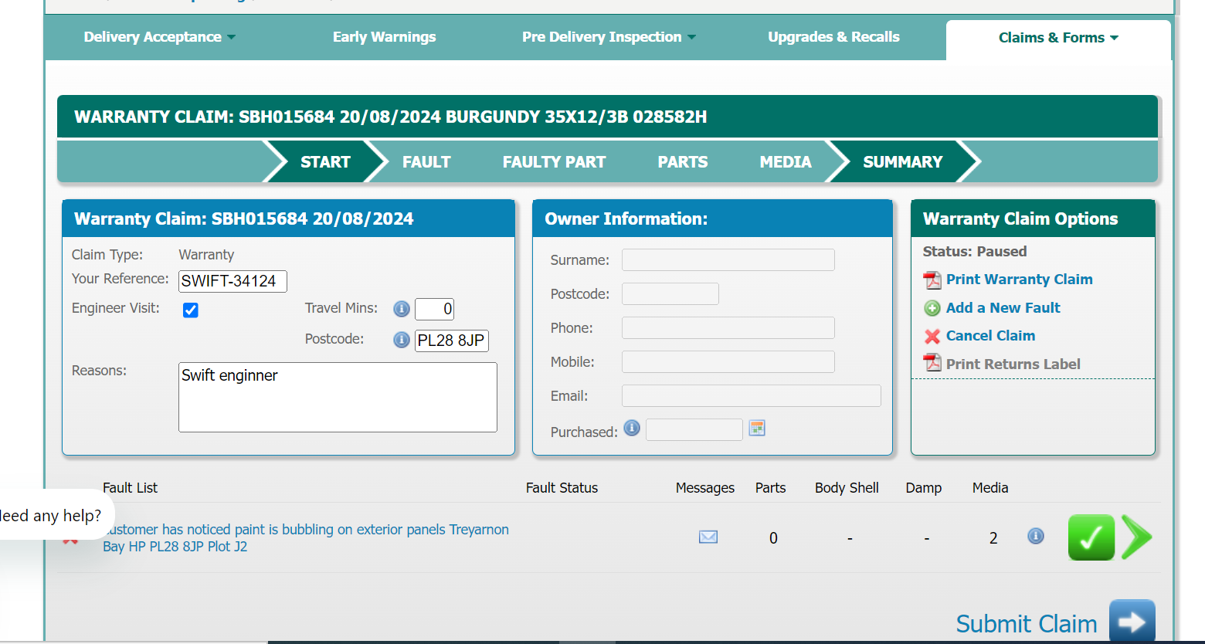Click the Submit Claim text link
The image size is (1205, 644).
[x=1027, y=623]
